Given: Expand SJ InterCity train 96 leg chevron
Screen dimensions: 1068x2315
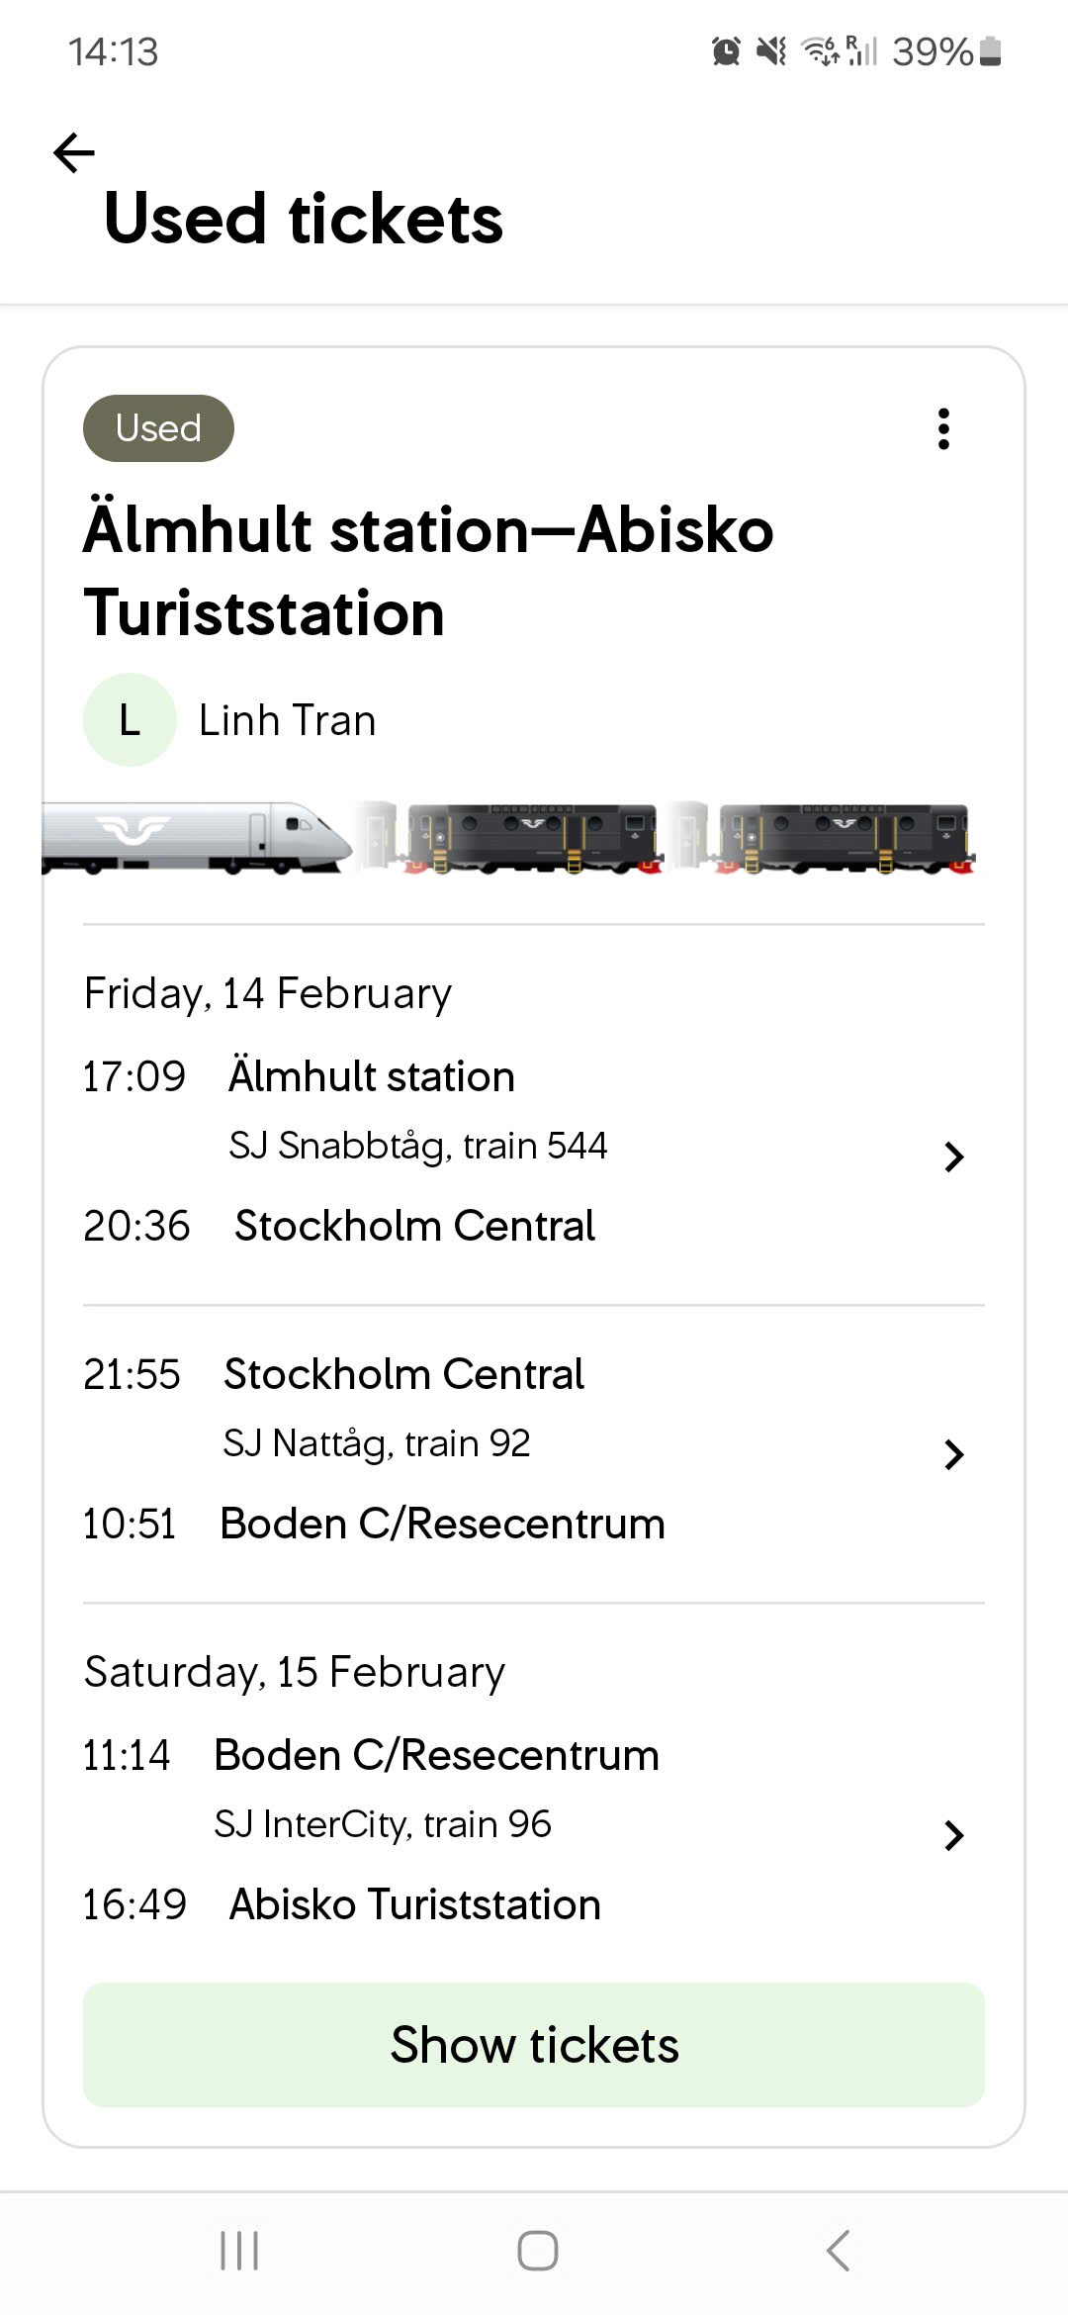Looking at the screenshot, I should tap(953, 1835).
